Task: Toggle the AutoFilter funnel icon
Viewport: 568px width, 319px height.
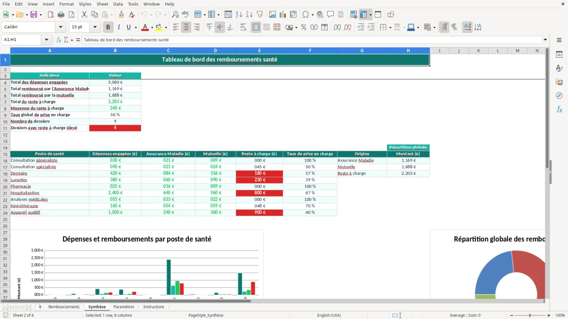Action: (x=259, y=15)
